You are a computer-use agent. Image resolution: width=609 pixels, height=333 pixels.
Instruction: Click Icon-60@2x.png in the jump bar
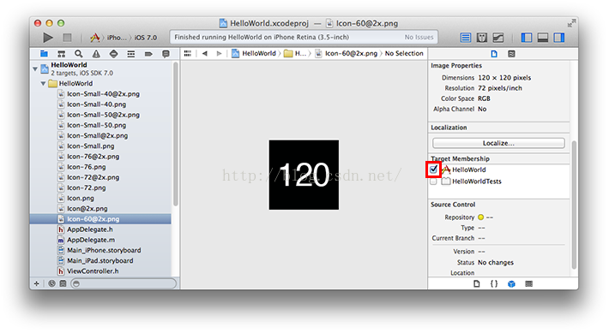347,53
